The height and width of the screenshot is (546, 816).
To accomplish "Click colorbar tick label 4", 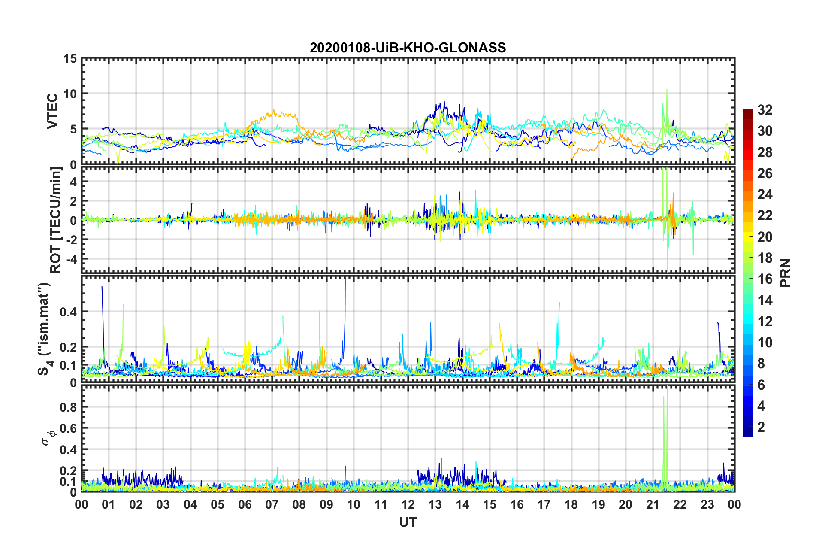I will (x=761, y=406).
